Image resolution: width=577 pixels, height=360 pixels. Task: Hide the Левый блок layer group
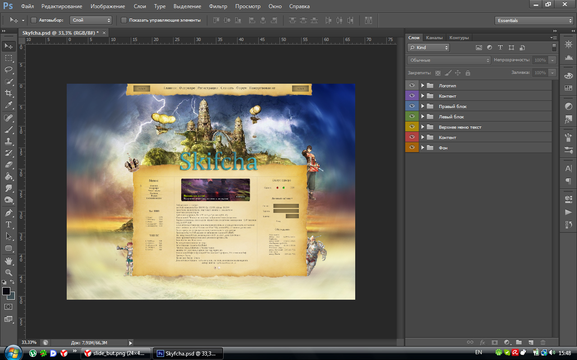tap(412, 117)
